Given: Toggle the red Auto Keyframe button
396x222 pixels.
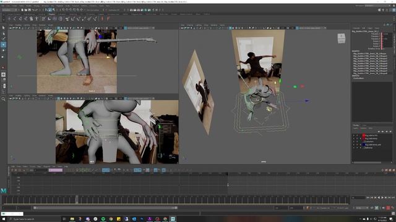Looking at the screenshot, I should tap(388, 208).
